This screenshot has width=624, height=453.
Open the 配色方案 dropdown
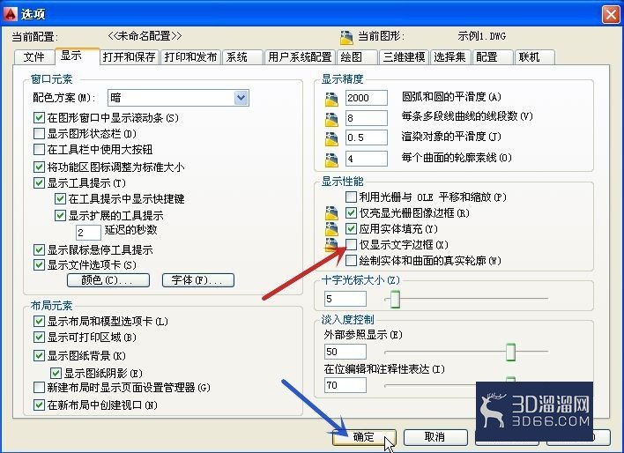pos(178,98)
